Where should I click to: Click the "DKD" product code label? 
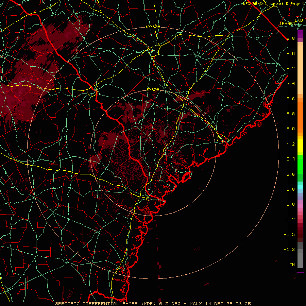299,20
